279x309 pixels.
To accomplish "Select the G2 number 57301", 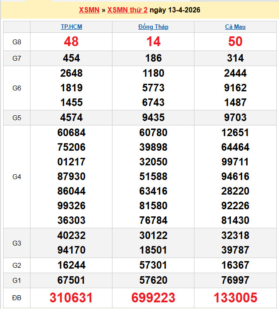I will point(153,265).
